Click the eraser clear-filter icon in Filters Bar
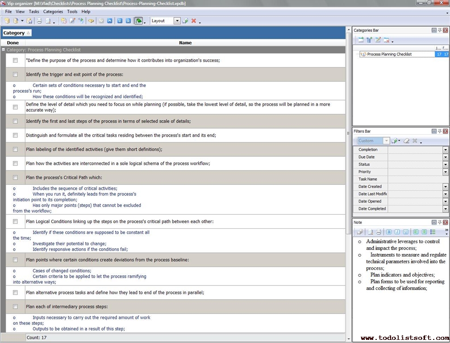This screenshot has width=450, height=343. click(x=406, y=141)
